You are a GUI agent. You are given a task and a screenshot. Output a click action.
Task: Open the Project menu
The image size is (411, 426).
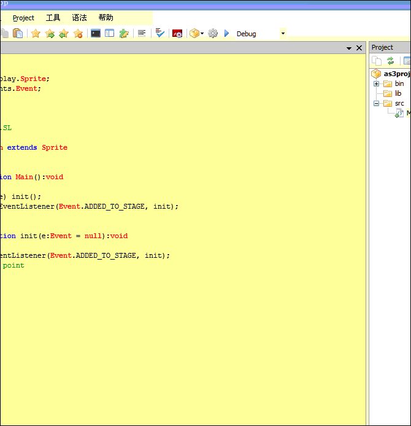click(x=24, y=18)
